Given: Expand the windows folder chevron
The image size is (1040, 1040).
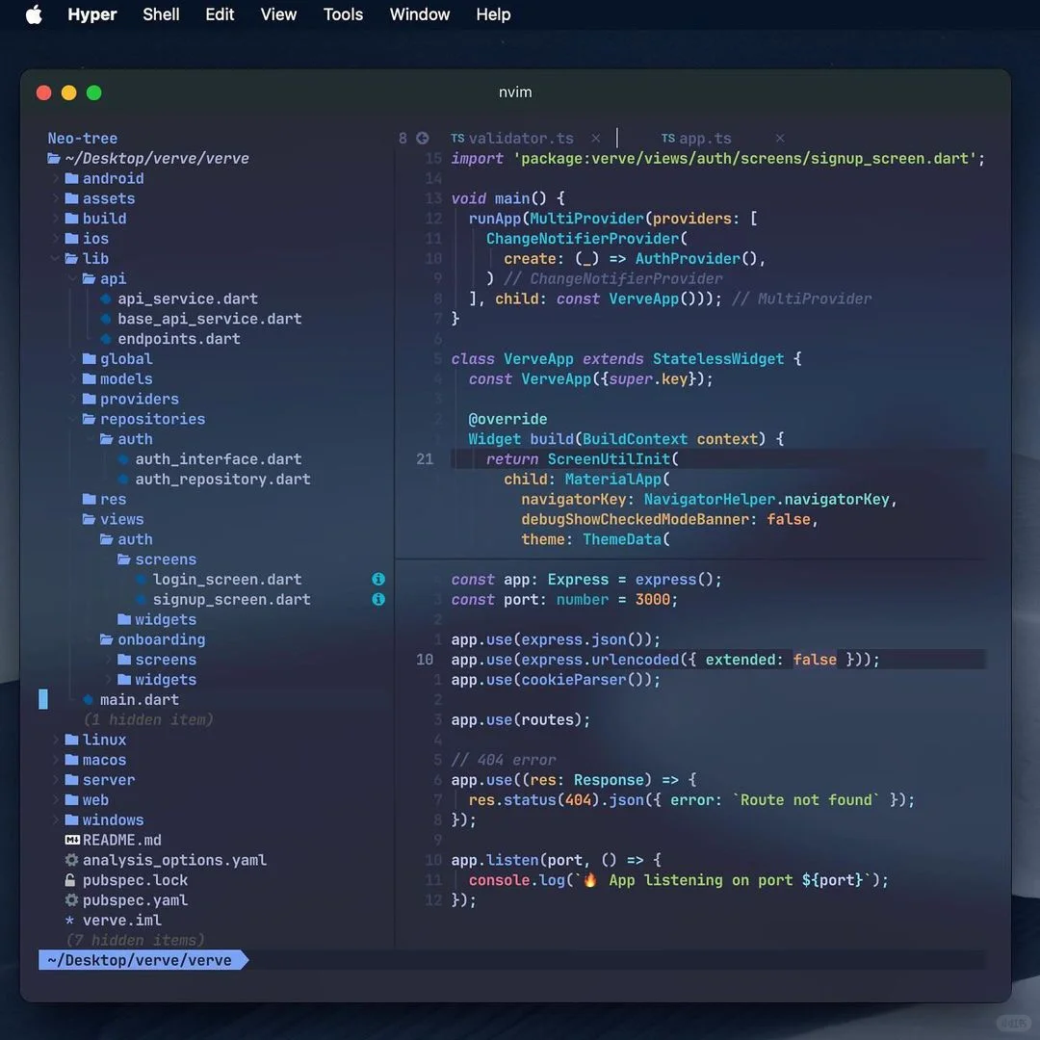Looking at the screenshot, I should 56,819.
